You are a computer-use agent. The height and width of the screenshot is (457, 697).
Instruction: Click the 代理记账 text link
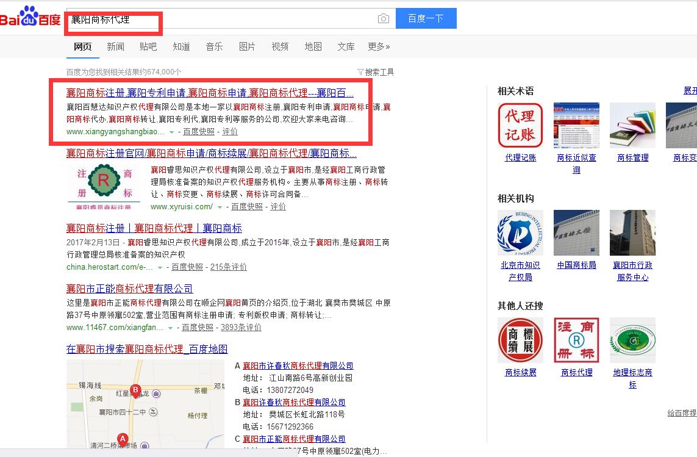pyautogui.click(x=521, y=157)
